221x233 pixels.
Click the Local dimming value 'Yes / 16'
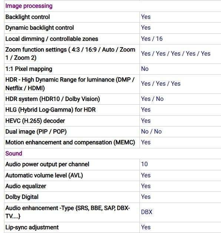pos(152,39)
